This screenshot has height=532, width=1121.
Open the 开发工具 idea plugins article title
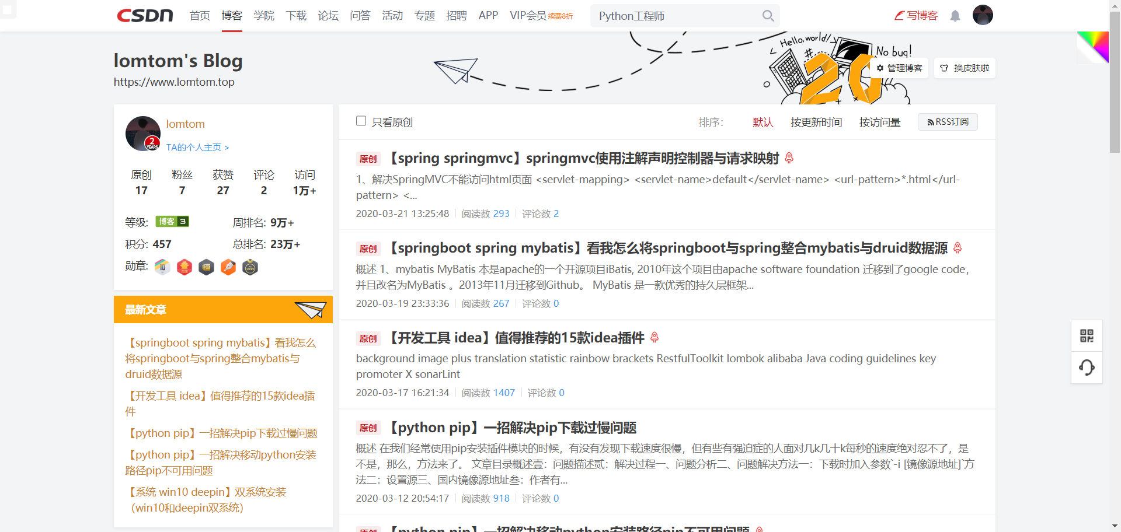(x=515, y=338)
